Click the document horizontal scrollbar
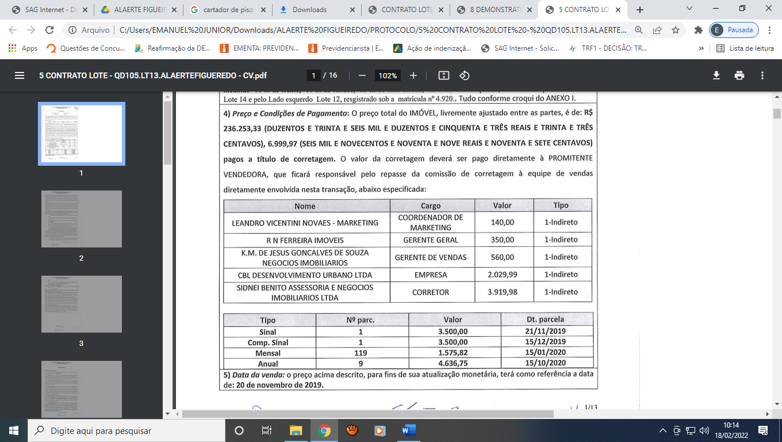The width and height of the screenshot is (782, 442). click(367, 414)
